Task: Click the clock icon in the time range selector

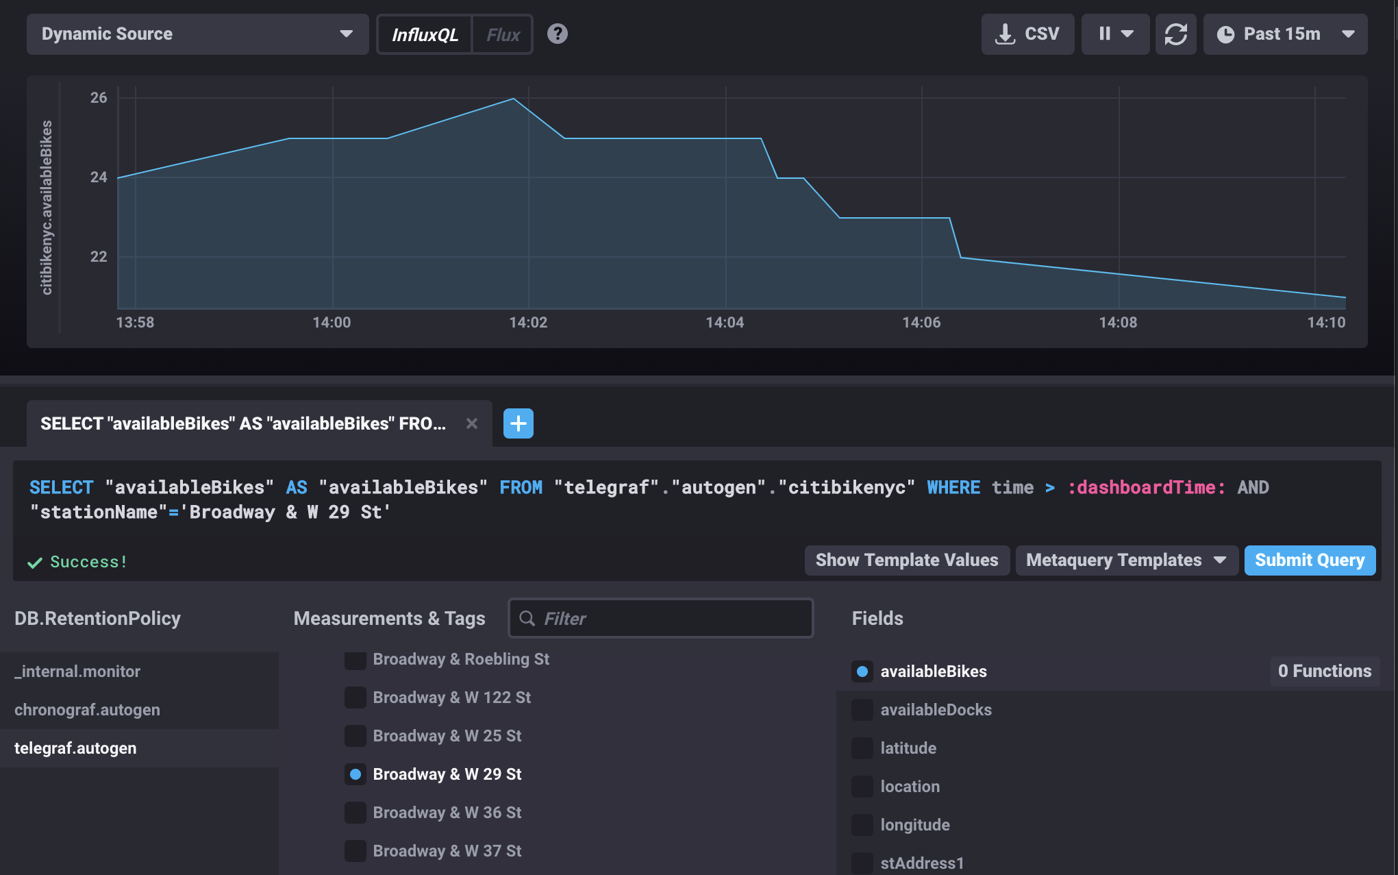Action: 1225,34
